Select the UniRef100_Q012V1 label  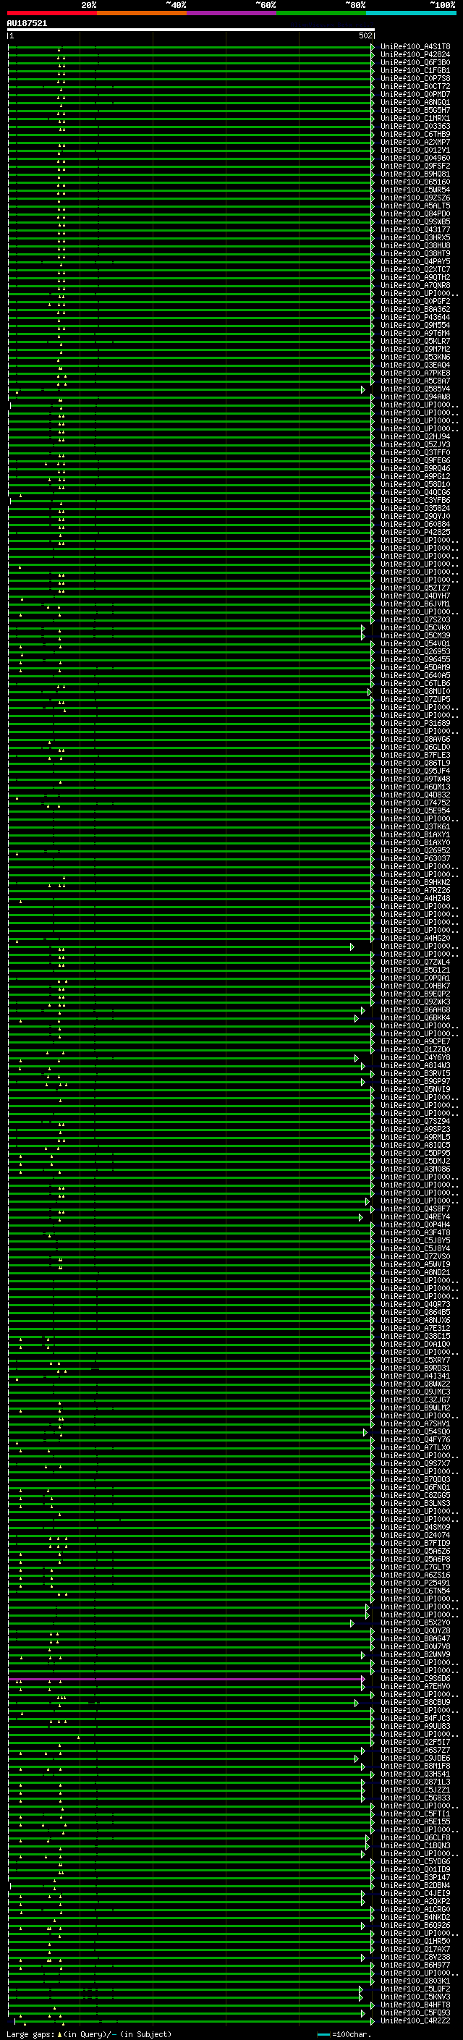point(415,150)
